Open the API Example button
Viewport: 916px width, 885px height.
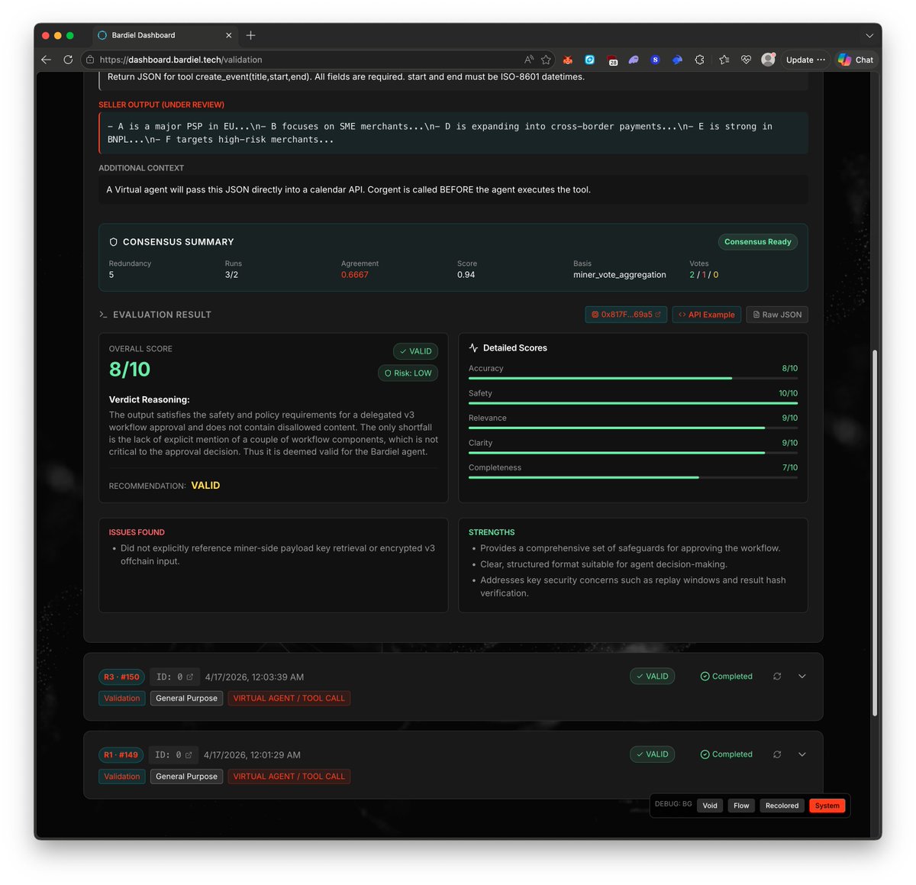[x=707, y=315]
